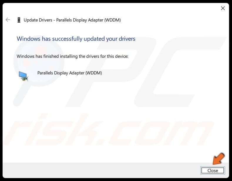Image resolution: width=232 pixels, height=181 pixels.
Task: Click the word Windows in the blue heading
Action: point(28,39)
